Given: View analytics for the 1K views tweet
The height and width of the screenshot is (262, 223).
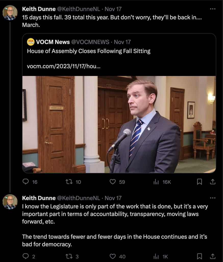Looking at the screenshot, I should click(x=156, y=256).
